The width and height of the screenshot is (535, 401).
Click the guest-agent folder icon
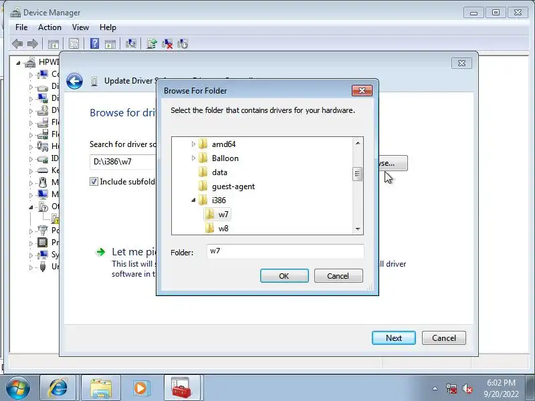point(203,186)
